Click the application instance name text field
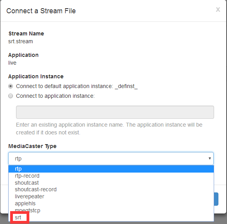 click(115, 112)
